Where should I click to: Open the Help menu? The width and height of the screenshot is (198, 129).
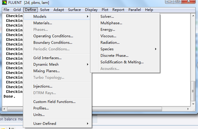[149, 10]
